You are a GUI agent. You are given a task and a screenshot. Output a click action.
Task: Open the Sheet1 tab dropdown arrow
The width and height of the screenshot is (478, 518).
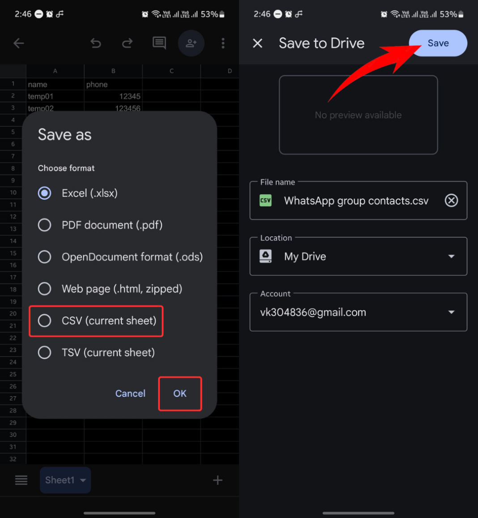(x=83, y=480)
